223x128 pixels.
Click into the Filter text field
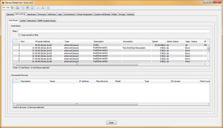111,31
